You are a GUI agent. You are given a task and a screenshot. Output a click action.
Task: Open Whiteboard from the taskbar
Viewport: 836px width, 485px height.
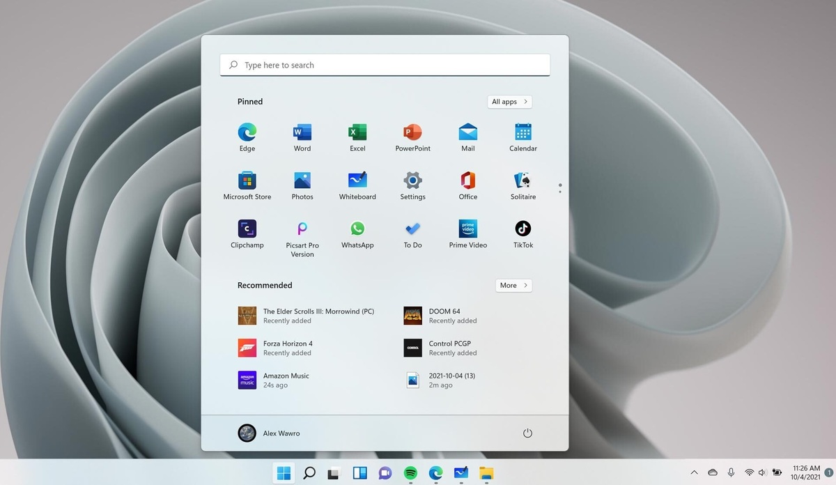pyautogui.click(x=461, y=473)
